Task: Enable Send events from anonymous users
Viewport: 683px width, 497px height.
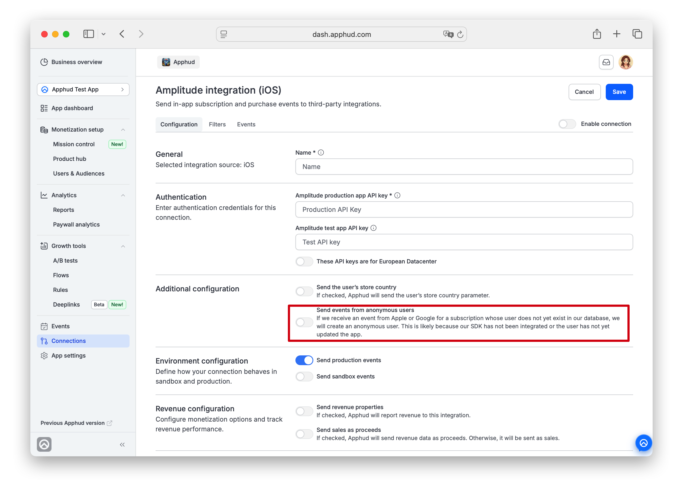Action: point(304,322)
